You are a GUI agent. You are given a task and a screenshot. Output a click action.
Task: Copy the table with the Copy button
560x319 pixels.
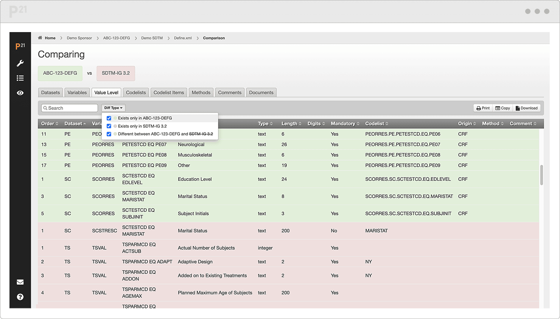pos(502,108)
